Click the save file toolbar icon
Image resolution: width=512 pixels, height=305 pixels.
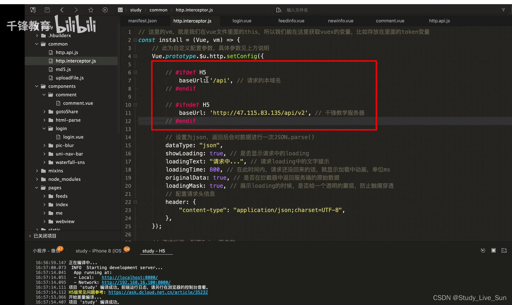48,10
